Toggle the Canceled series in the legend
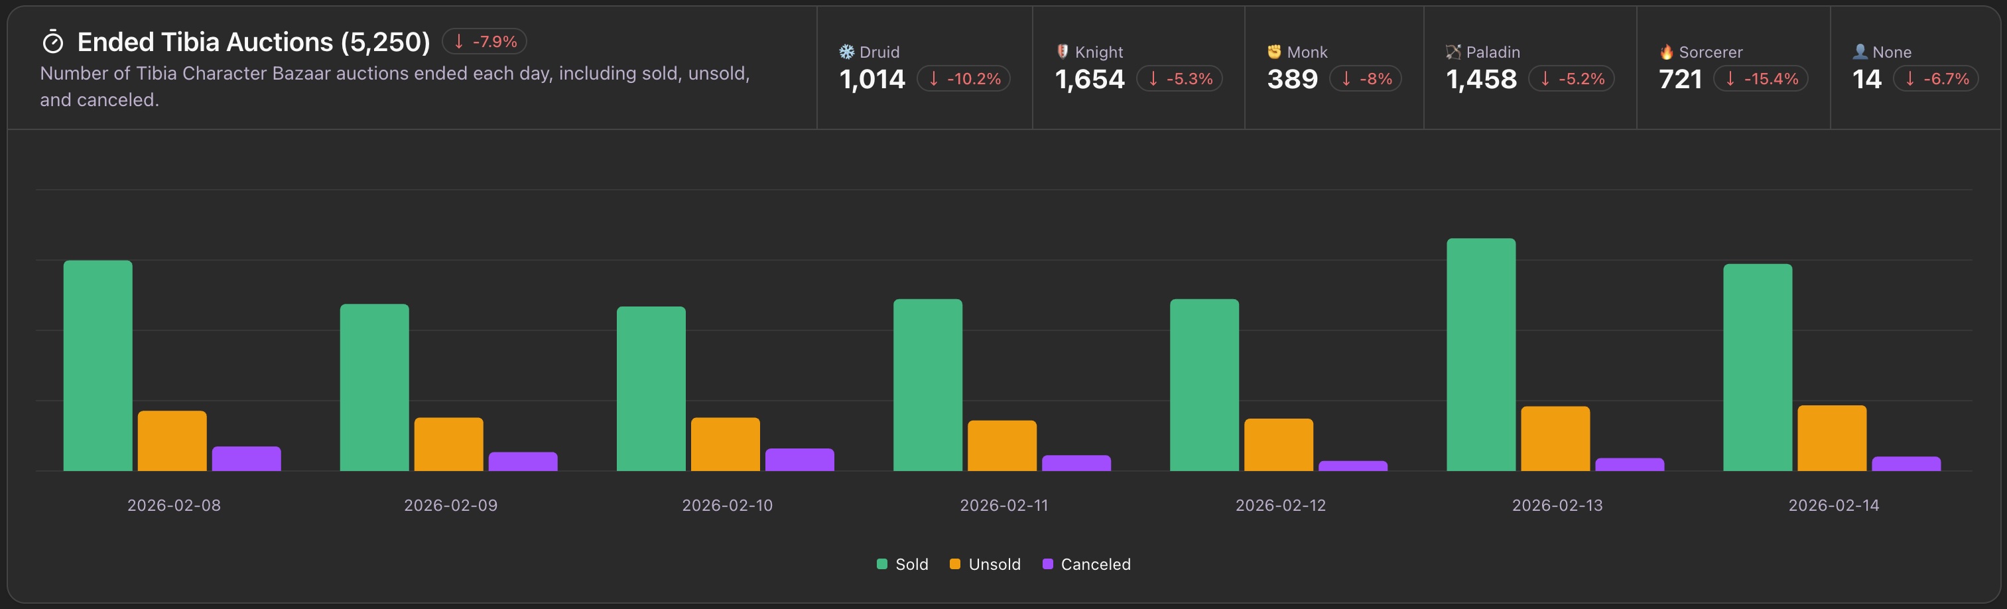The image size is (2007, 609). click(x=1086, y=564)
